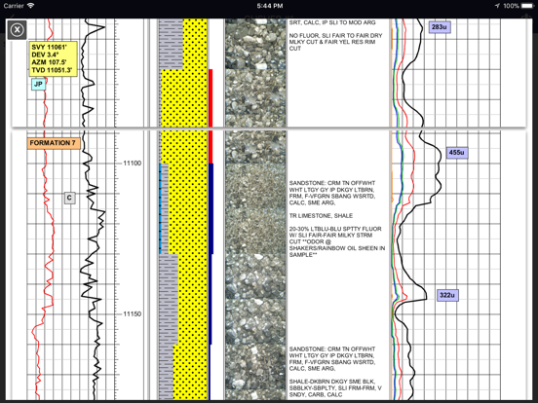Tap the TR LIMESTONE, SHALE description line

pos(321,215)
